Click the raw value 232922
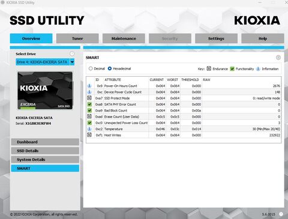The image size is (288, 219). pyautogui.click(x=275, y=135)
